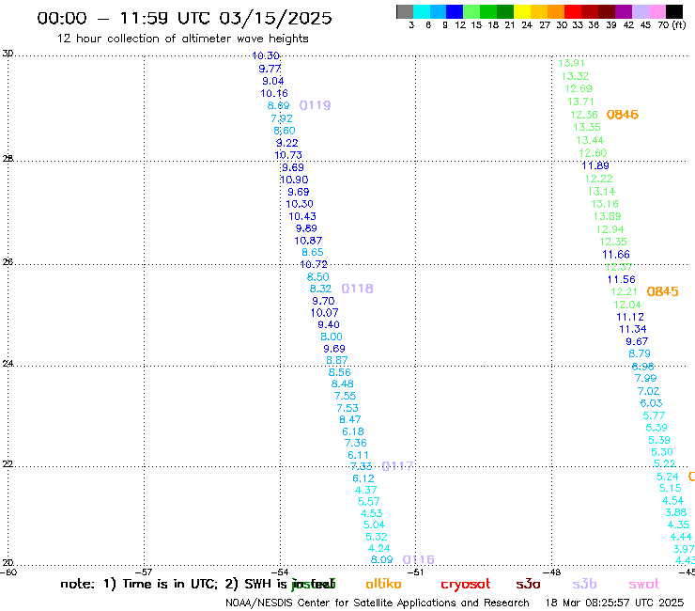
Task: Click the wave height value '7.92'
Action: coord(282,118)
